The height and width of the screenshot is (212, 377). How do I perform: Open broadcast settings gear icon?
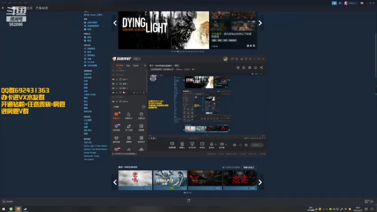[246, 145]
